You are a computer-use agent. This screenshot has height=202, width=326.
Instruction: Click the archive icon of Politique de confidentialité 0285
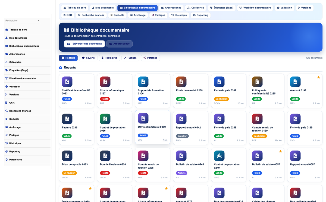(x=257, y=82)
